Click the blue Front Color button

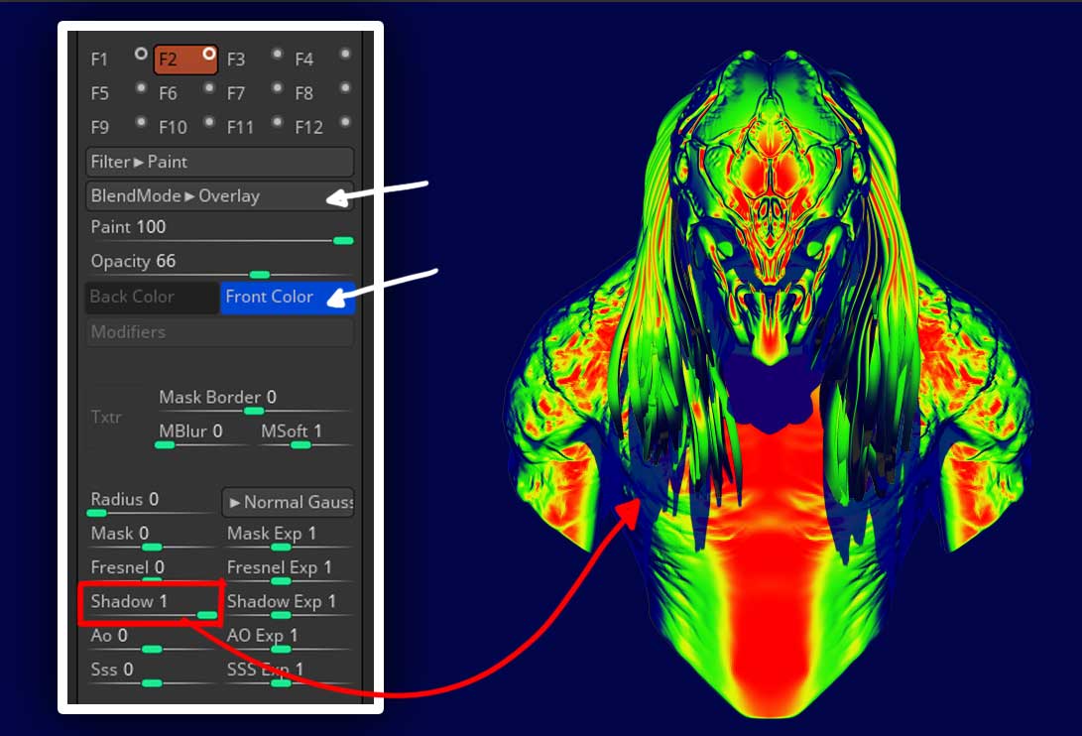pyautogui.click(x=287, y=297)
